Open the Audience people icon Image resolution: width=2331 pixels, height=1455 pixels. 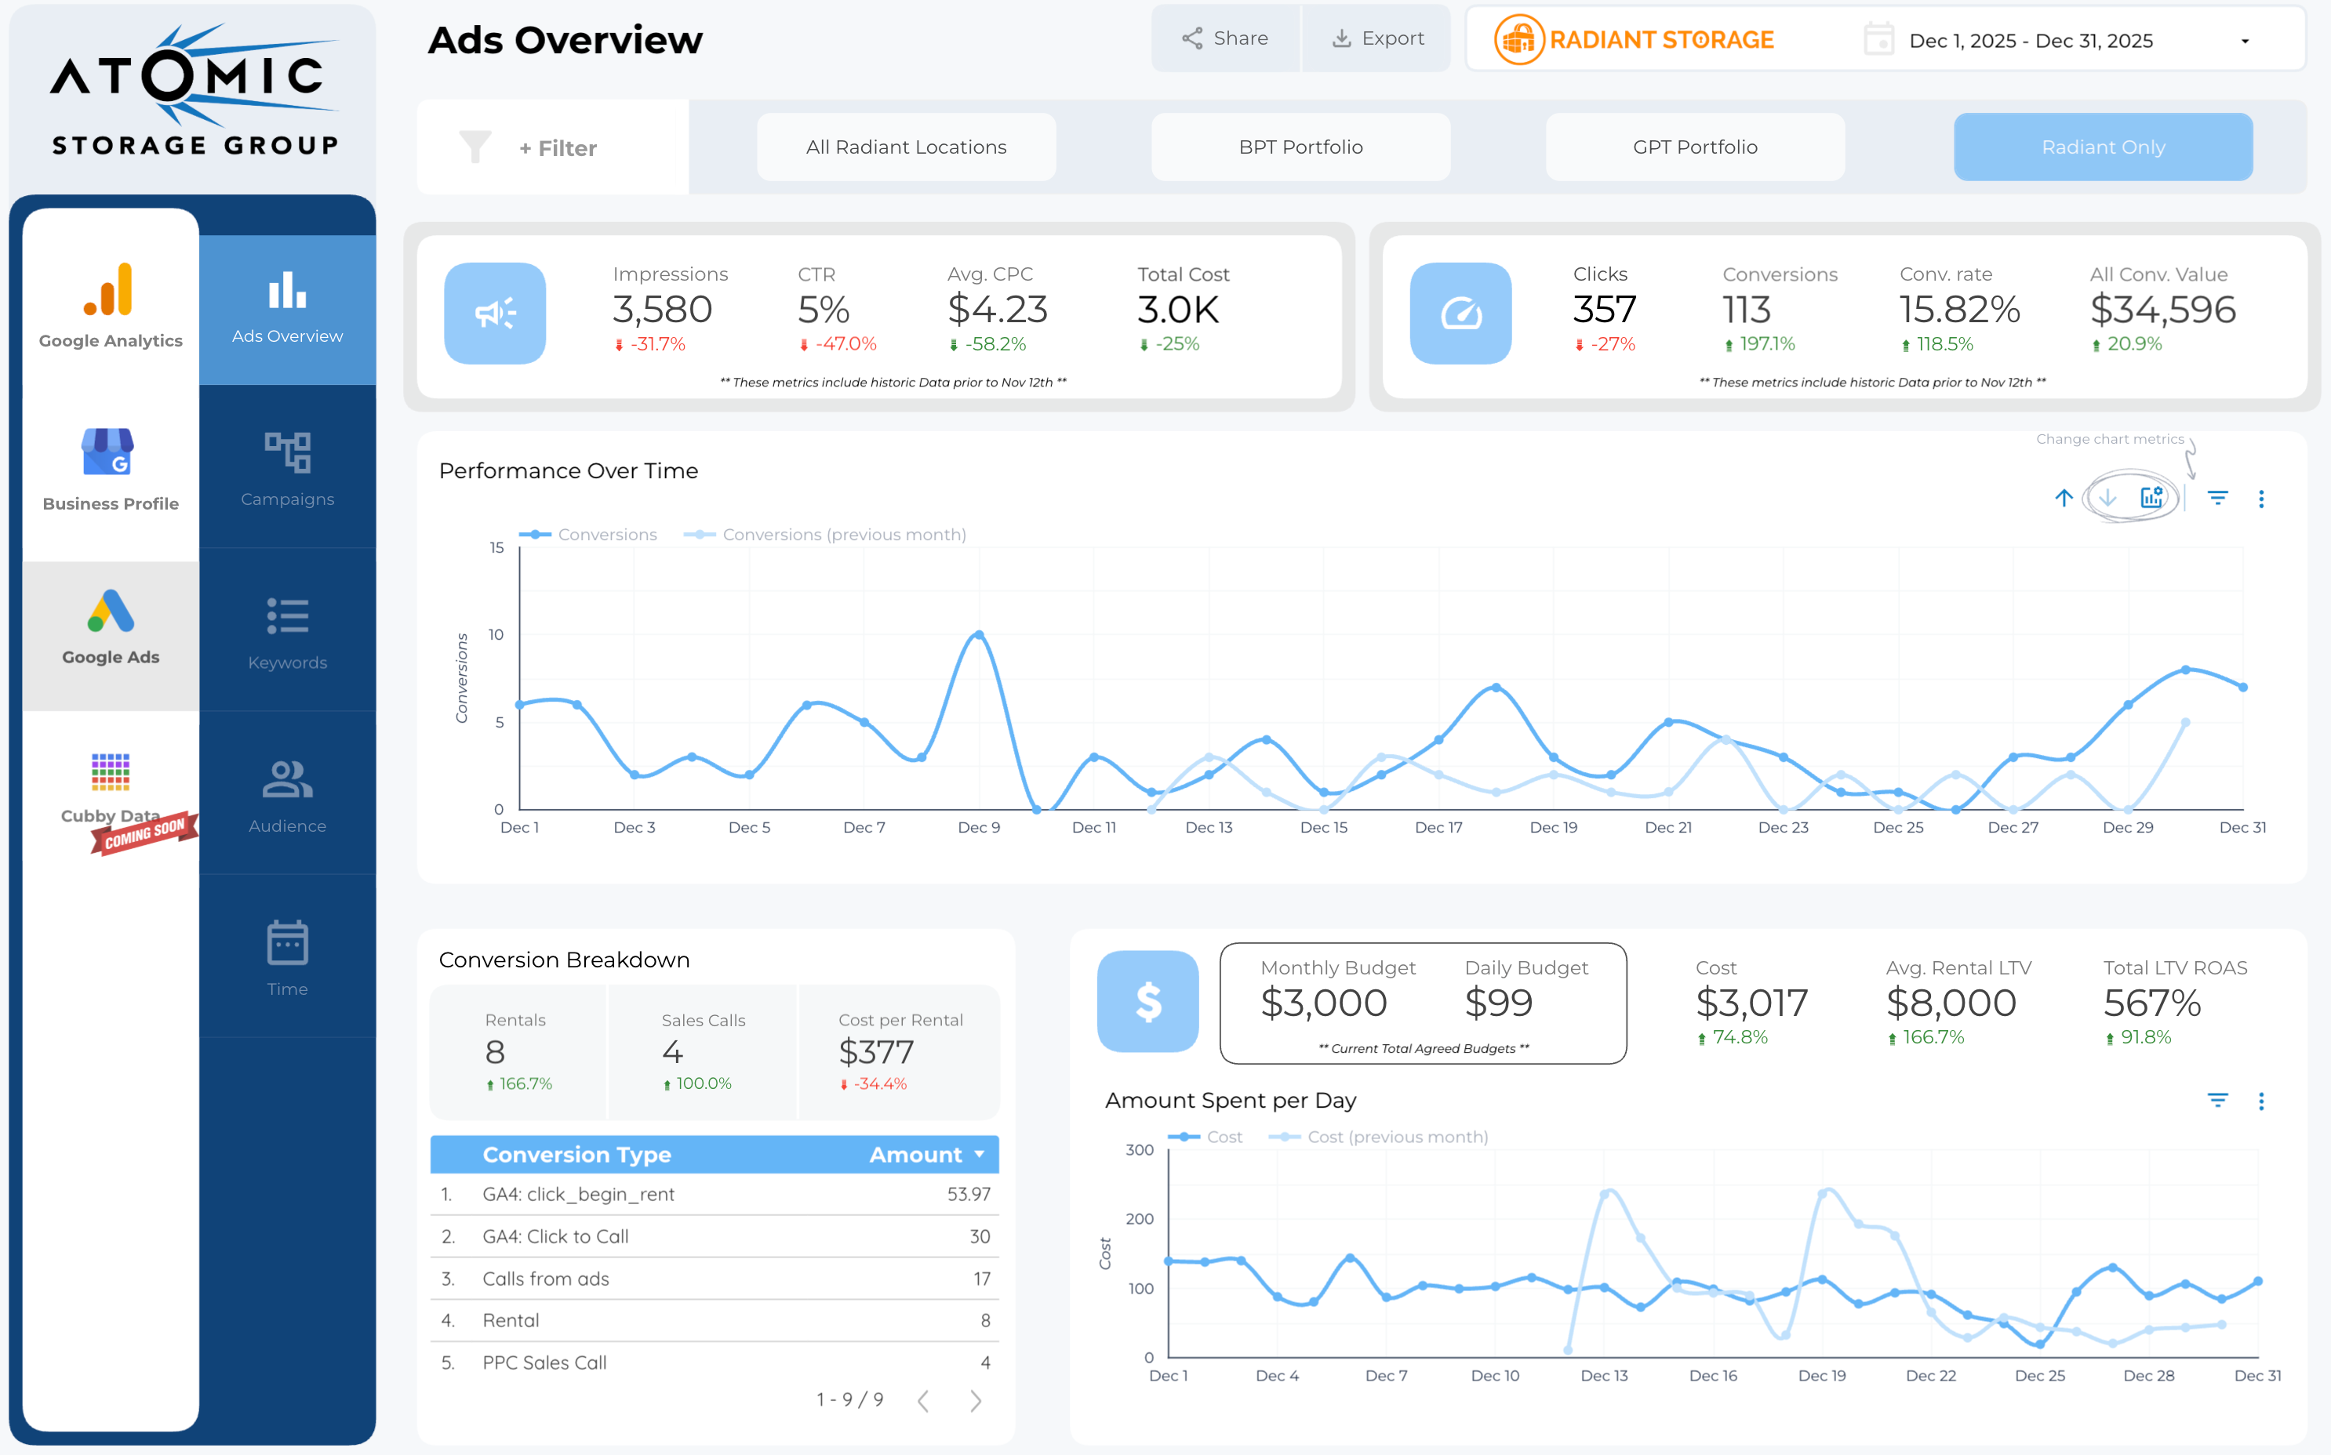click(x=287, y=779)
